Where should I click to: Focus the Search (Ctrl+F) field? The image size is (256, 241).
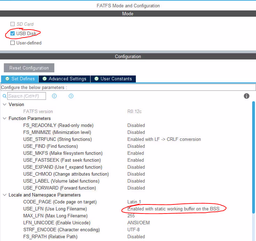tap(26, 96)
